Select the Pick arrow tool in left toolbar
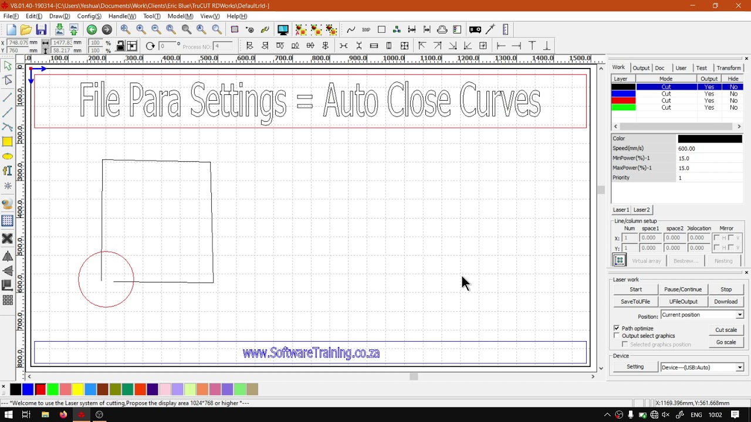 pyautogui.click(x=8, y=66)
